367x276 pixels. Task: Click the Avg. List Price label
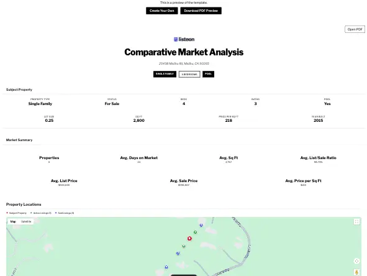tap(64, 181)
